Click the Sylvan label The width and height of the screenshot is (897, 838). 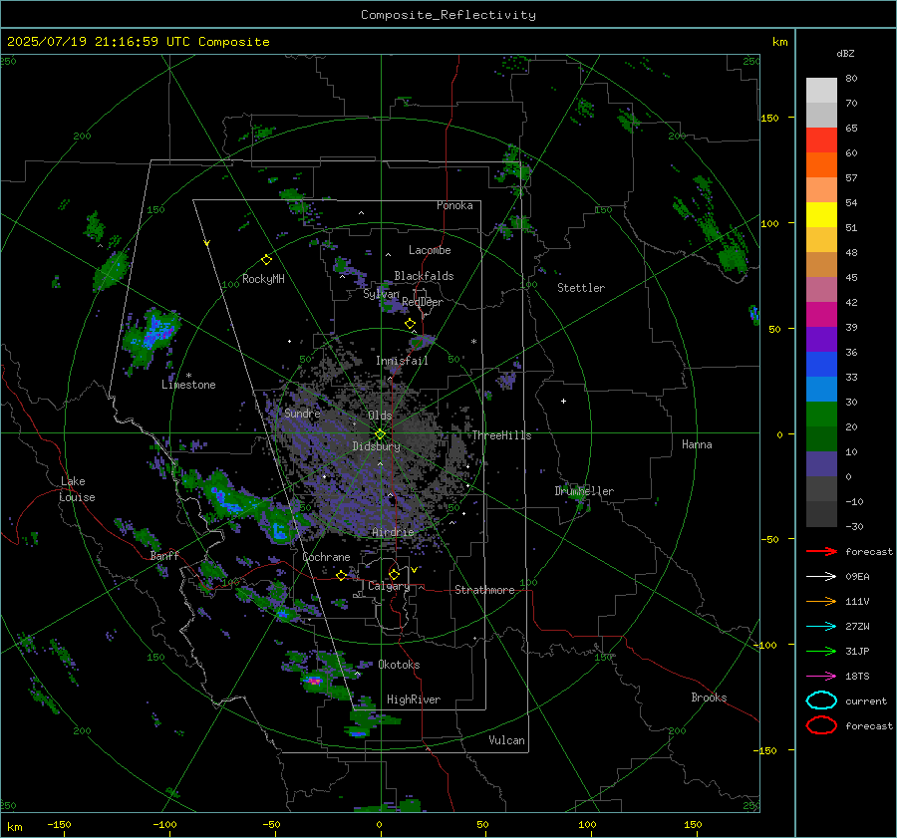point(381,295)
